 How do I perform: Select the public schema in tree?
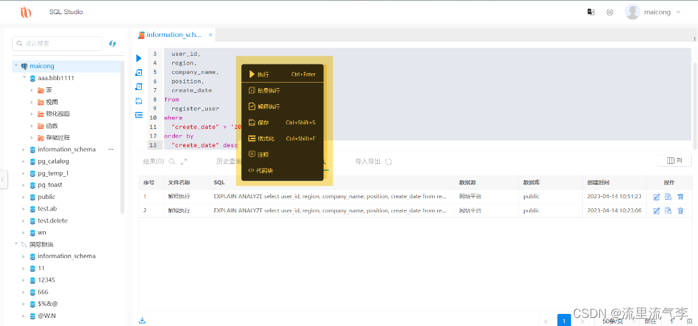(46, 196)
